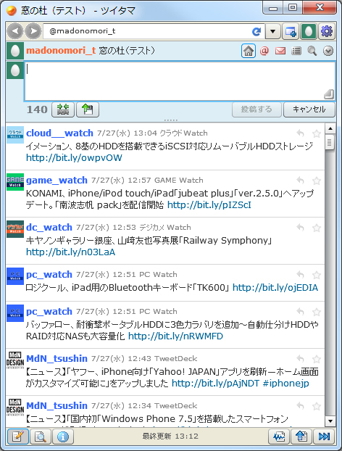Click the compose box resize grip
Viewport: 342px width, 451px height.
click(329, 94)
